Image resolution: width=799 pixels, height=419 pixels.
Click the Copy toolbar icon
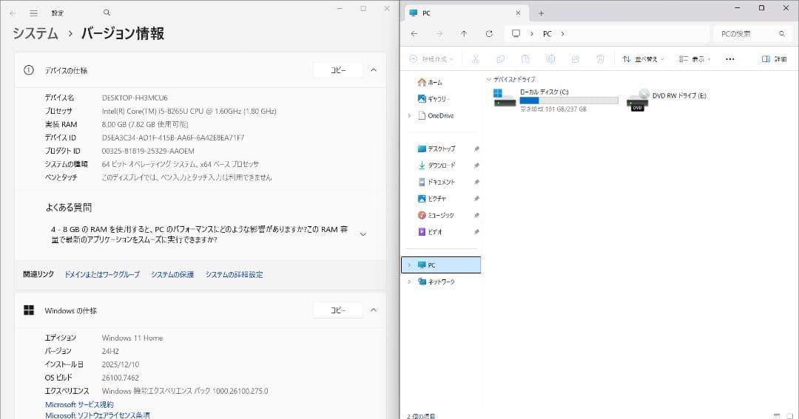tap(500, 59)
